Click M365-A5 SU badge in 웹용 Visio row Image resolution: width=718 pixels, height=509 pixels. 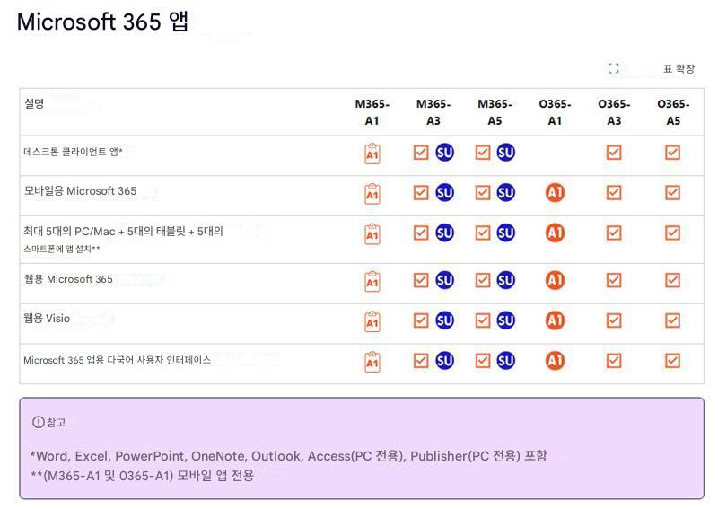[506, 320]
